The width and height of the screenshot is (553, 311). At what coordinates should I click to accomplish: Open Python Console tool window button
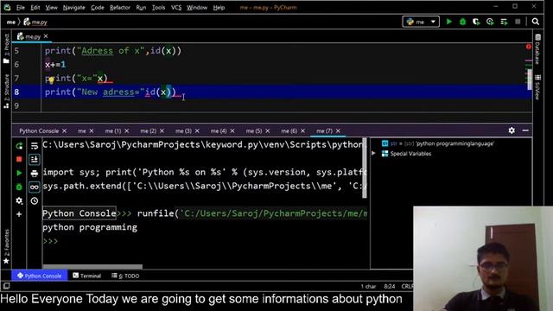point(40,276)
